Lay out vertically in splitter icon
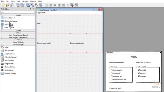Viewport: 164px width, 92px height. [x=59, y=5]
